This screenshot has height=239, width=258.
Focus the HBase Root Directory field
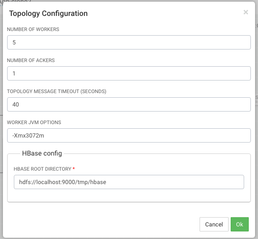129,182
